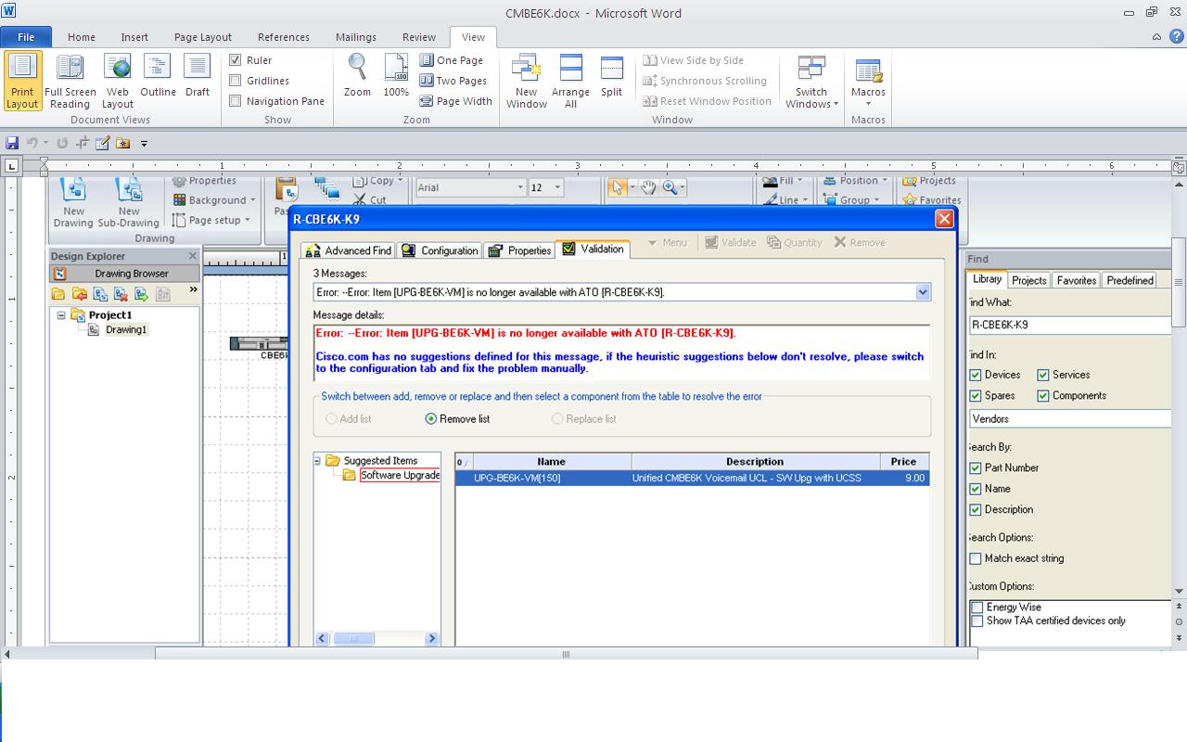The image size is (1187, 742).
Task: Open the Zoom dialog magnifier
Action: [357, 76]
